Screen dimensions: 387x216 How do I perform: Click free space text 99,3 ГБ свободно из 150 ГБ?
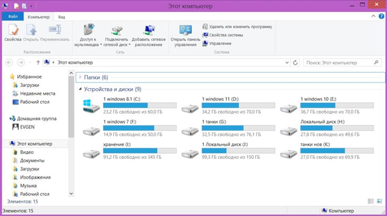point(231,157)
